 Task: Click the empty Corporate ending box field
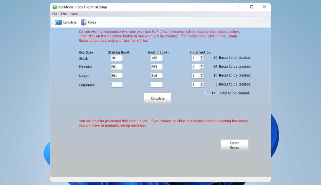pyautogui.click(x=156, y=84)
